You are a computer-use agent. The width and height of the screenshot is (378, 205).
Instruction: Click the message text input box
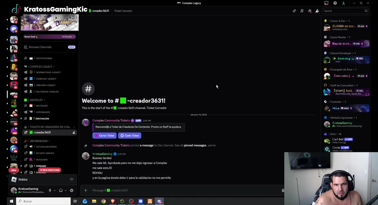(x=185, y=190)
